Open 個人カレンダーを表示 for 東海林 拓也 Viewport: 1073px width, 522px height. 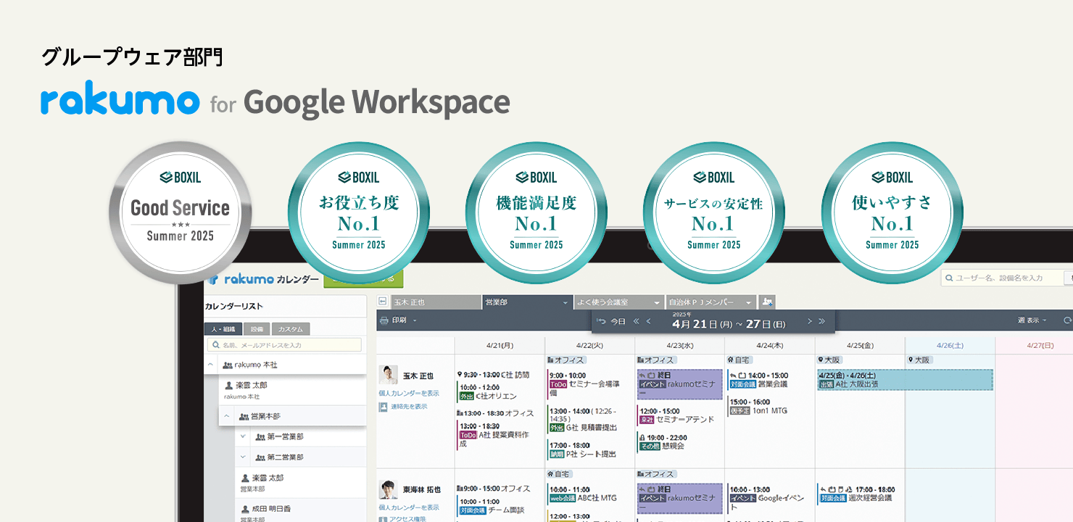(409, 507)
